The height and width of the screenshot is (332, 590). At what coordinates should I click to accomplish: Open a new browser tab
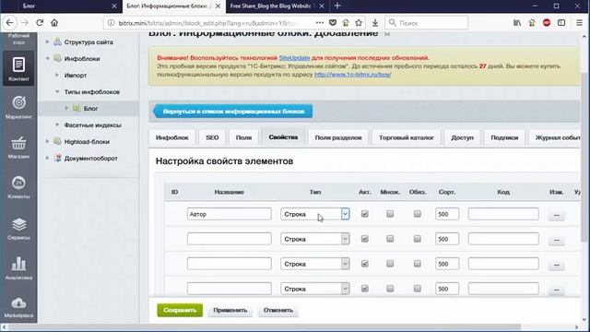click(x=337, y=6)
